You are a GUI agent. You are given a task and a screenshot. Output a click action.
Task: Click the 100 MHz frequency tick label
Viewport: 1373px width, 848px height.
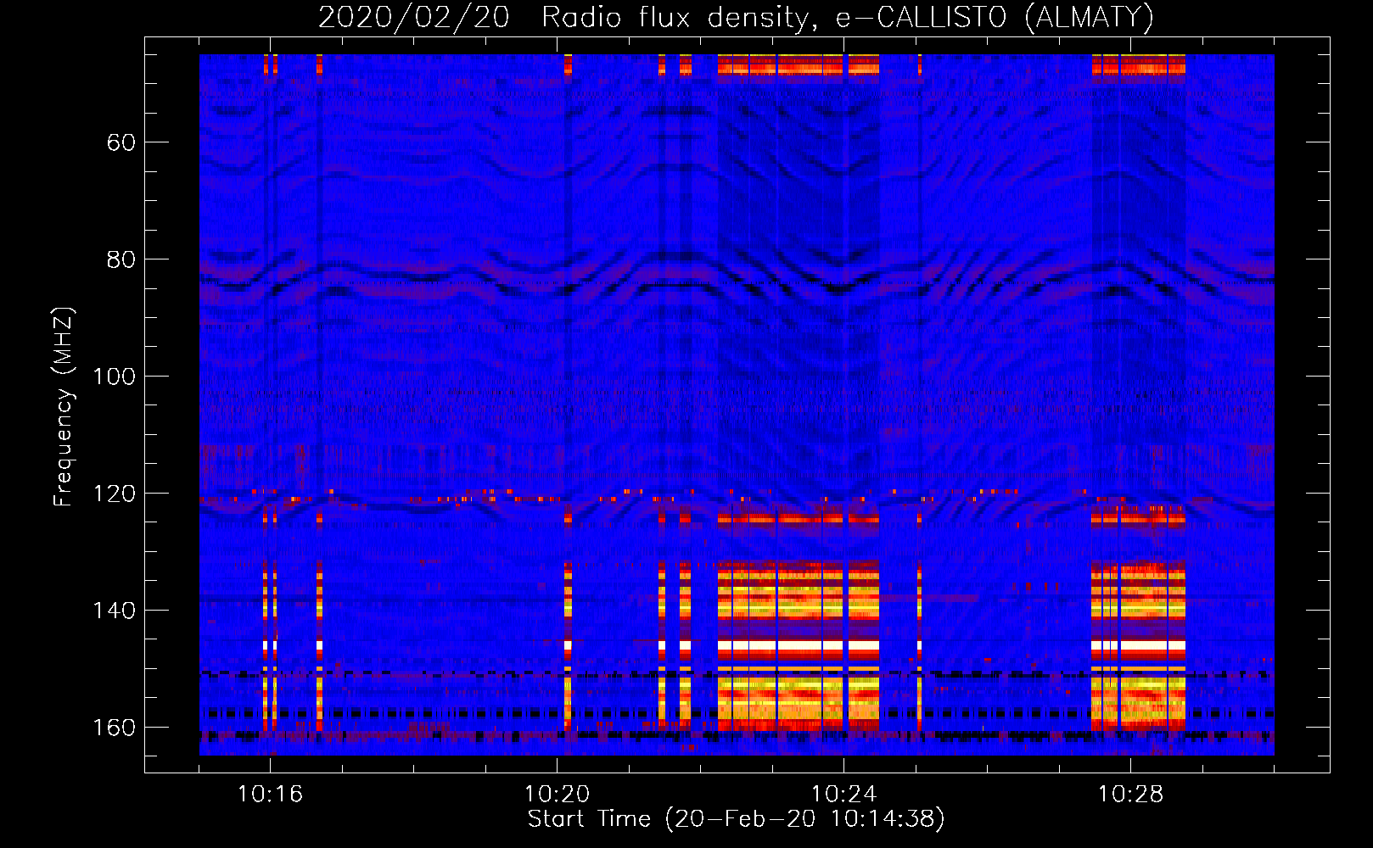(114, 377)
